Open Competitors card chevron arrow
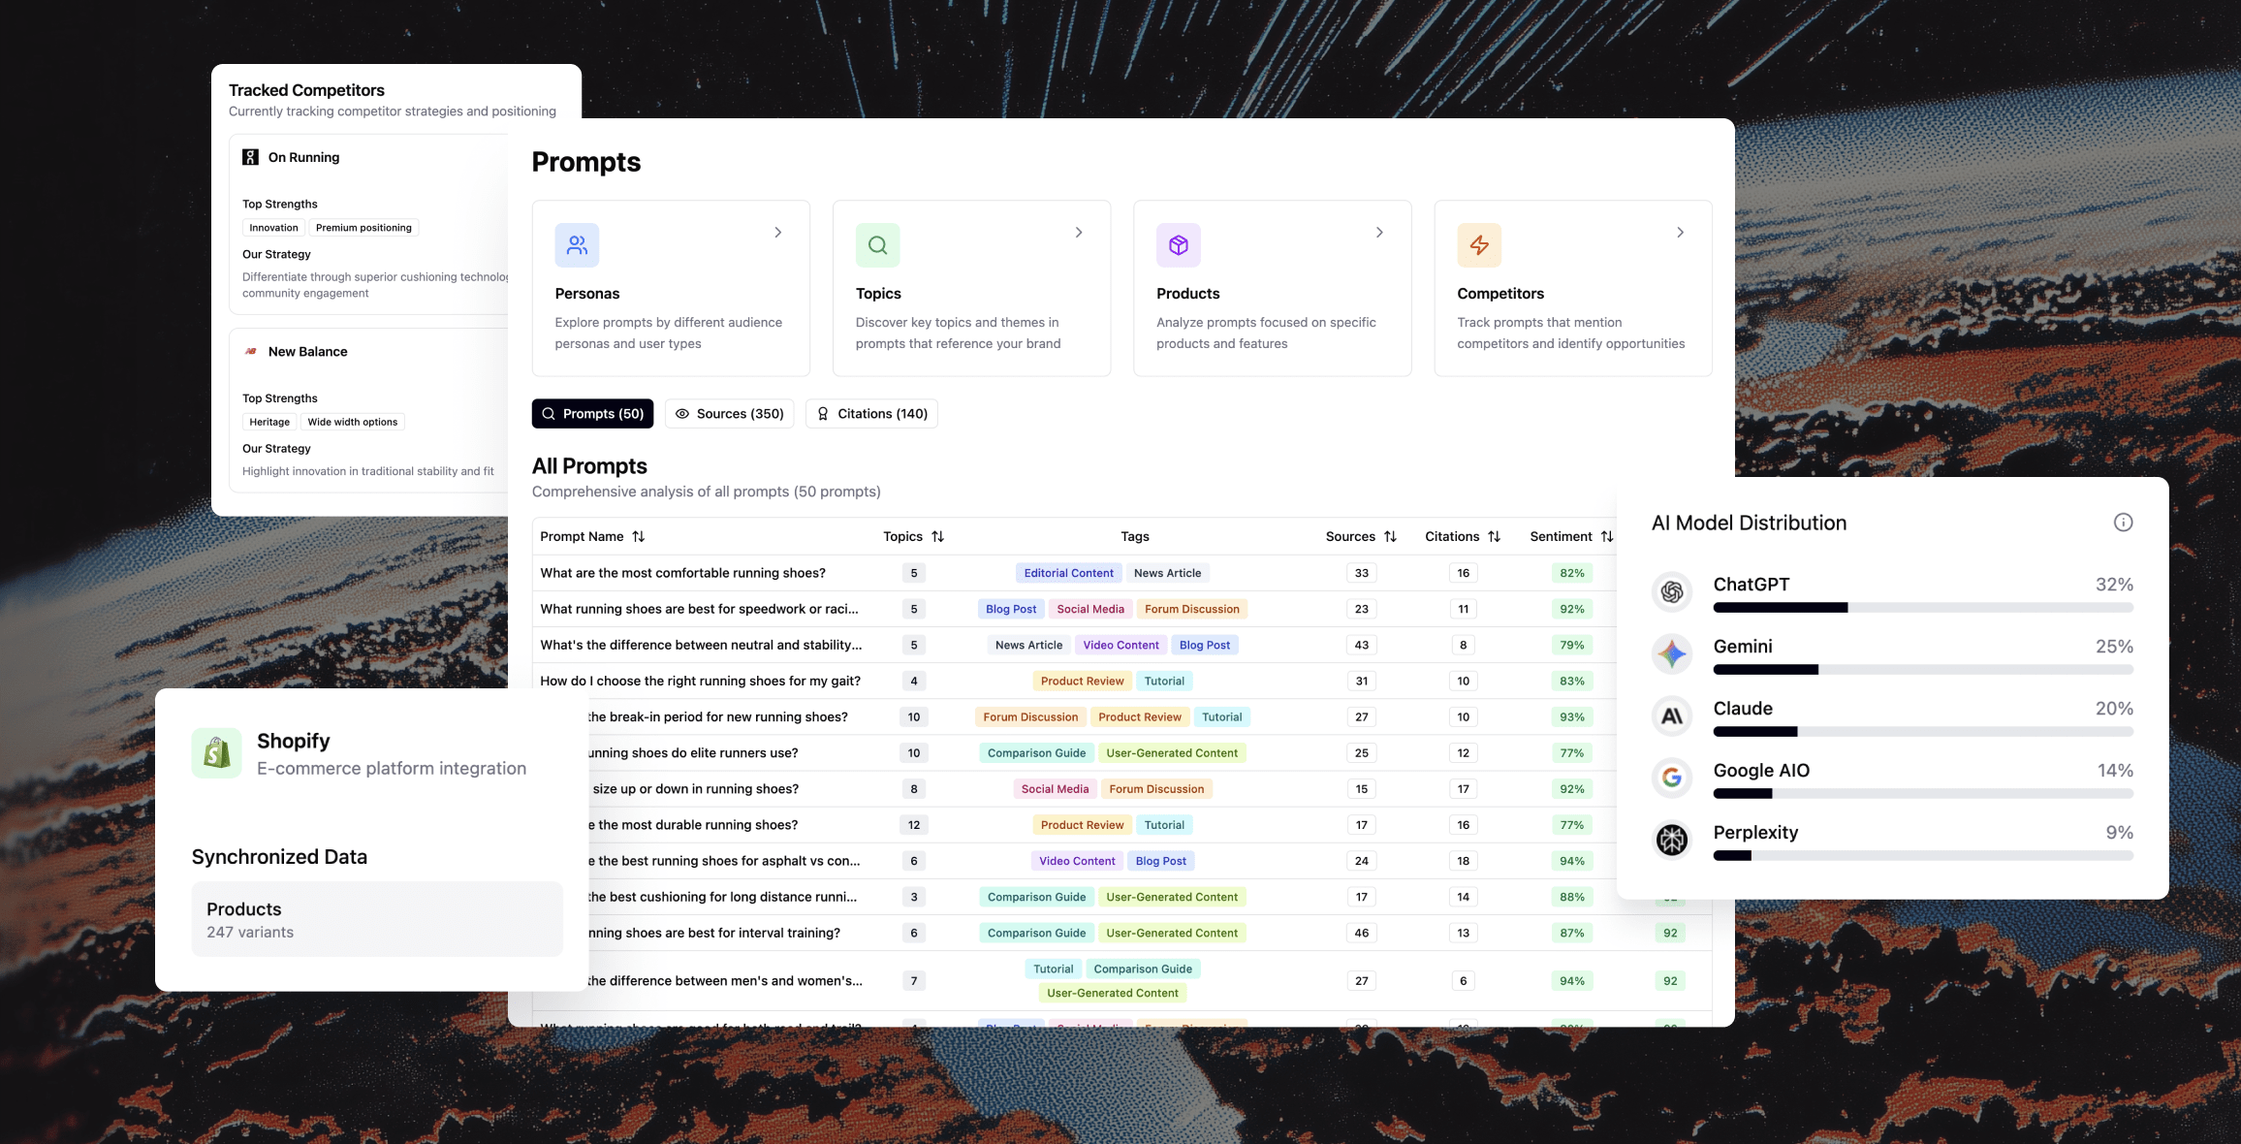 [x=1680, y=233]
